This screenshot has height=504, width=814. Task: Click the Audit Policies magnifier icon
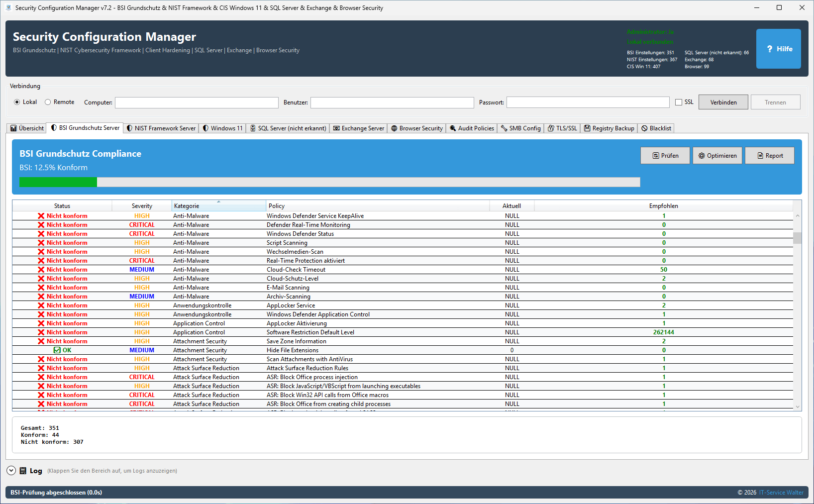453,128
